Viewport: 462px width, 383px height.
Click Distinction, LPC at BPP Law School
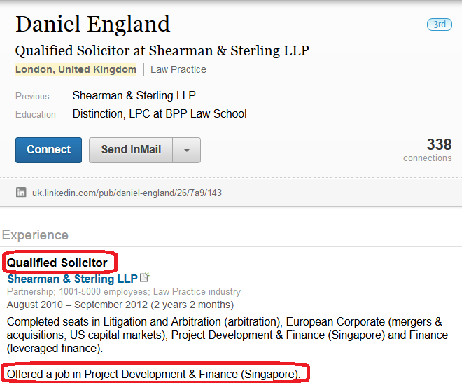point(160,113)
